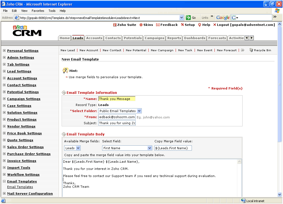Open the address bar URL dropdown
Viewport: 283px width, 204px height.
pos(182,18)
